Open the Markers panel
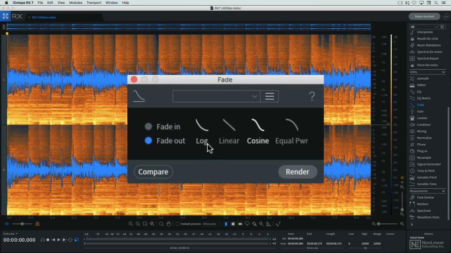The height and width of the screenshot is (253, 451). [x=422, y=204]
